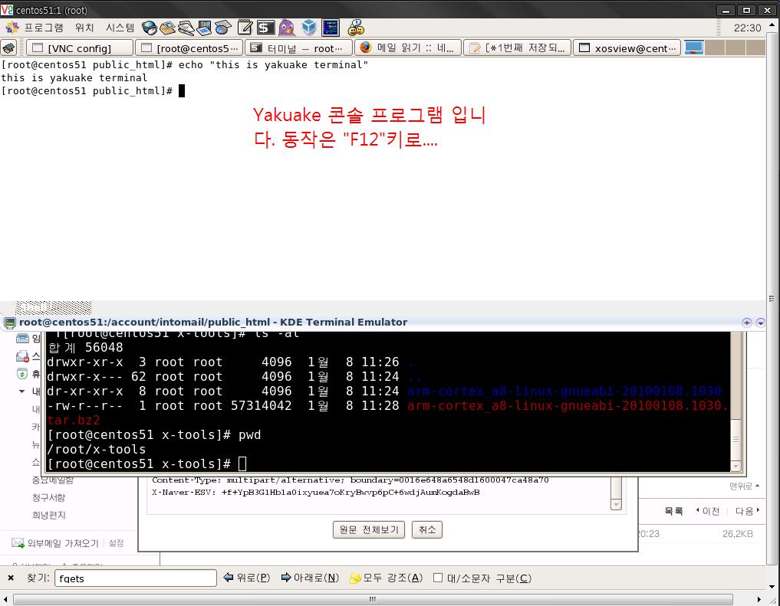Click the 목록 list link in mail view

coord(673,511)
